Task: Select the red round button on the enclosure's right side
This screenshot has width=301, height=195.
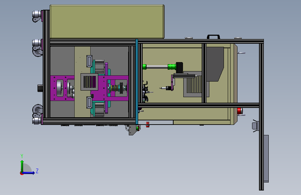Action: [240, 111]
